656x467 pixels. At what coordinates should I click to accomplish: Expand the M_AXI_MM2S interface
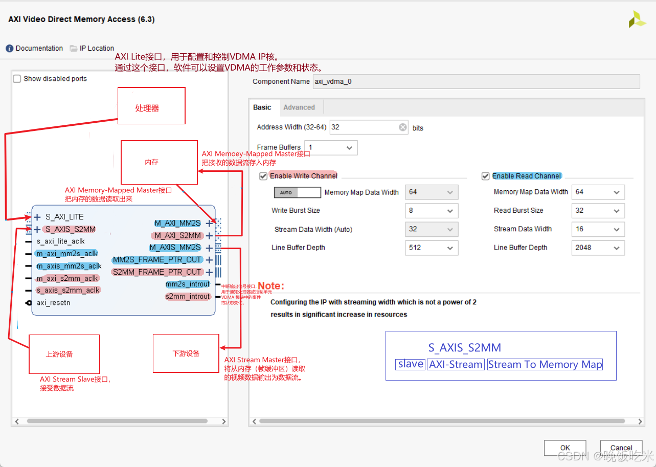coord(209,223)
